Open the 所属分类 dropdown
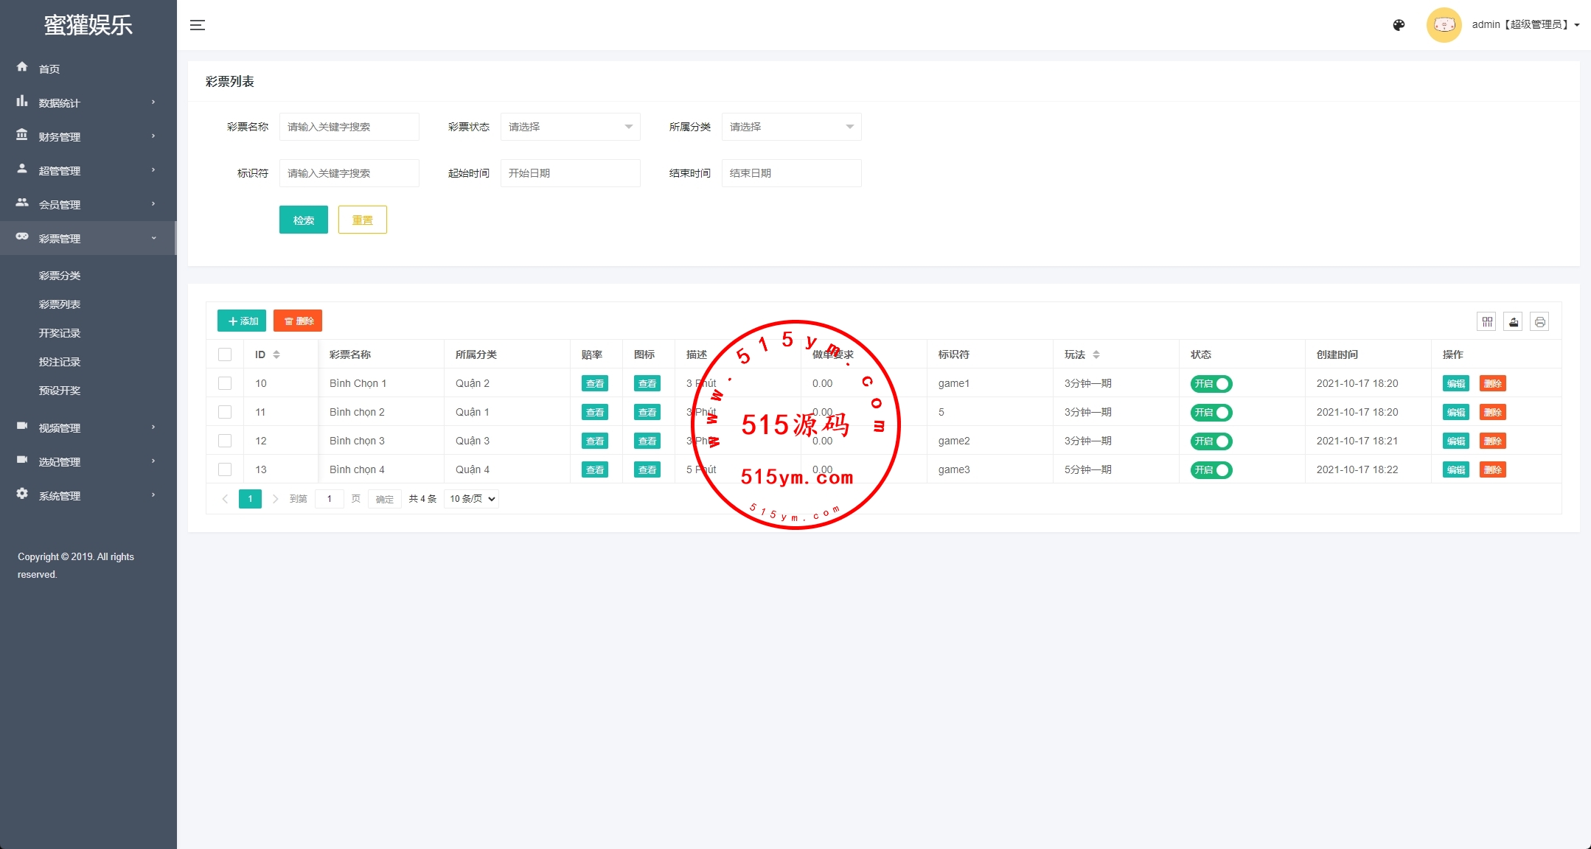Screen dimensions: 1591x849 [791, 127]
